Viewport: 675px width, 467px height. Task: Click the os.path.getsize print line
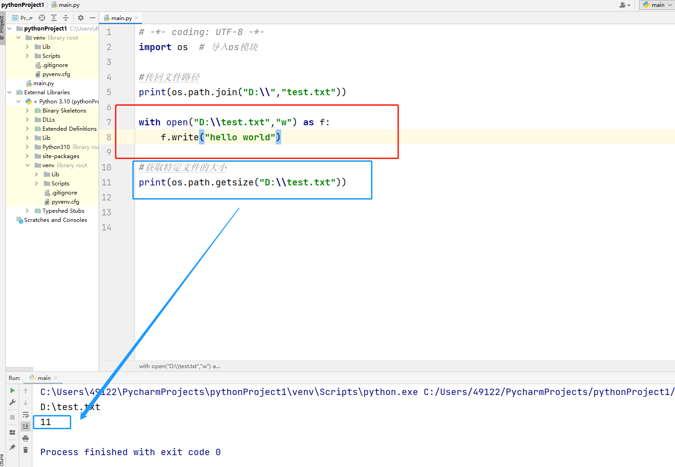(242, 182)
